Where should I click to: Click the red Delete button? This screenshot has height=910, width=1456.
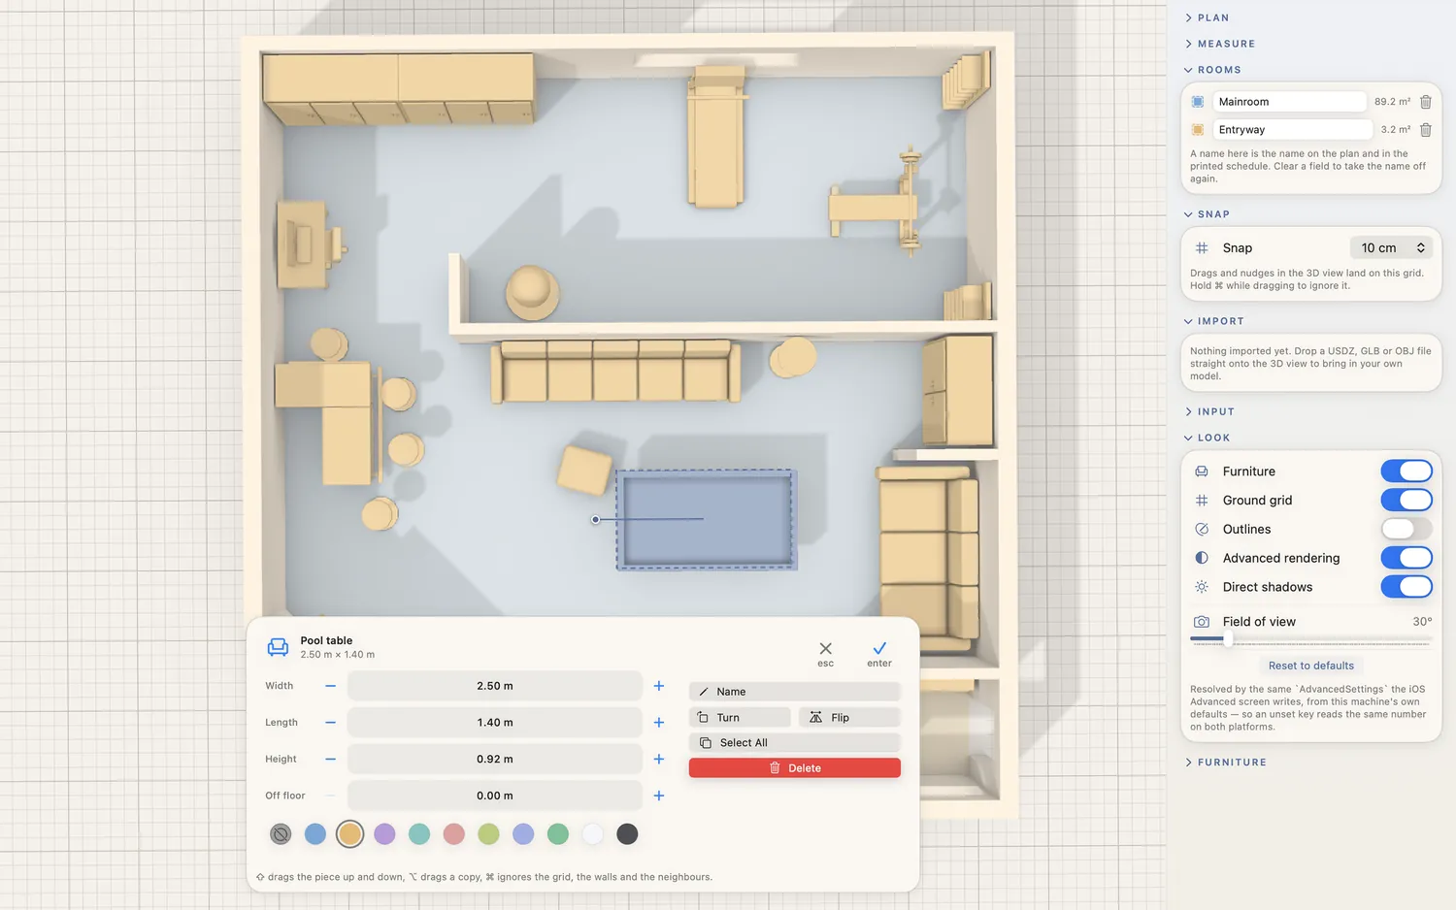tap(795, 768)
